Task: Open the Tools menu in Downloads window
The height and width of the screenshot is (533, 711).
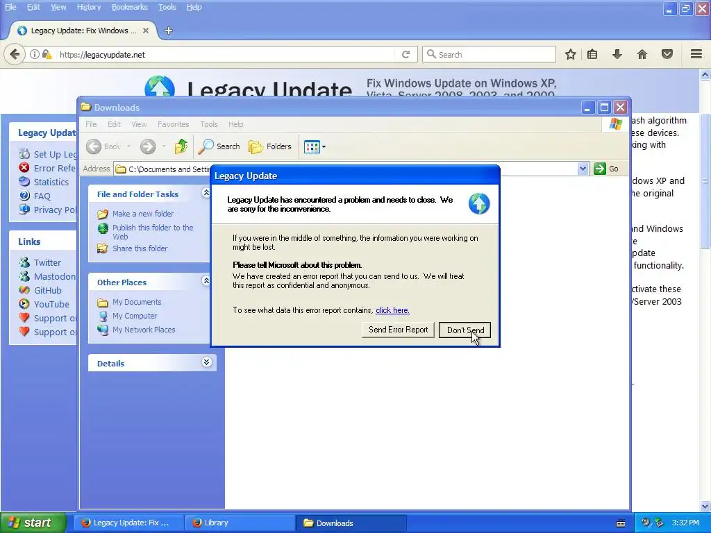Action: (x=208, y=124)
